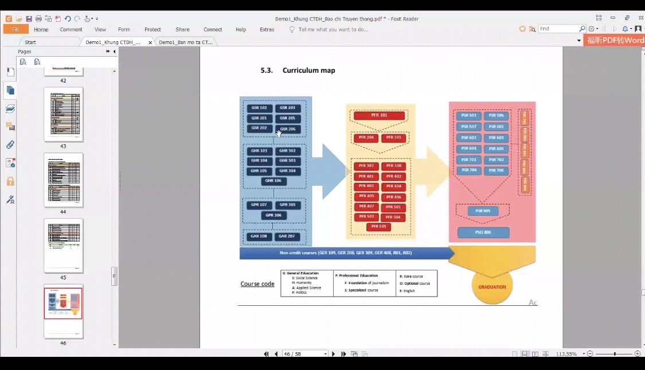Open the Share ribbon tab
Screen dimensions: 645x370
[x=183, y=30]
